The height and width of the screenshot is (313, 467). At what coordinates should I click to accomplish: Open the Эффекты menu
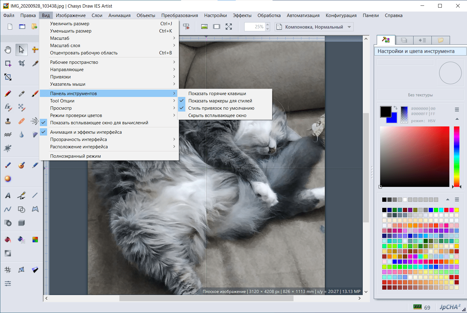pyautogui.click(x=242, y=15)
